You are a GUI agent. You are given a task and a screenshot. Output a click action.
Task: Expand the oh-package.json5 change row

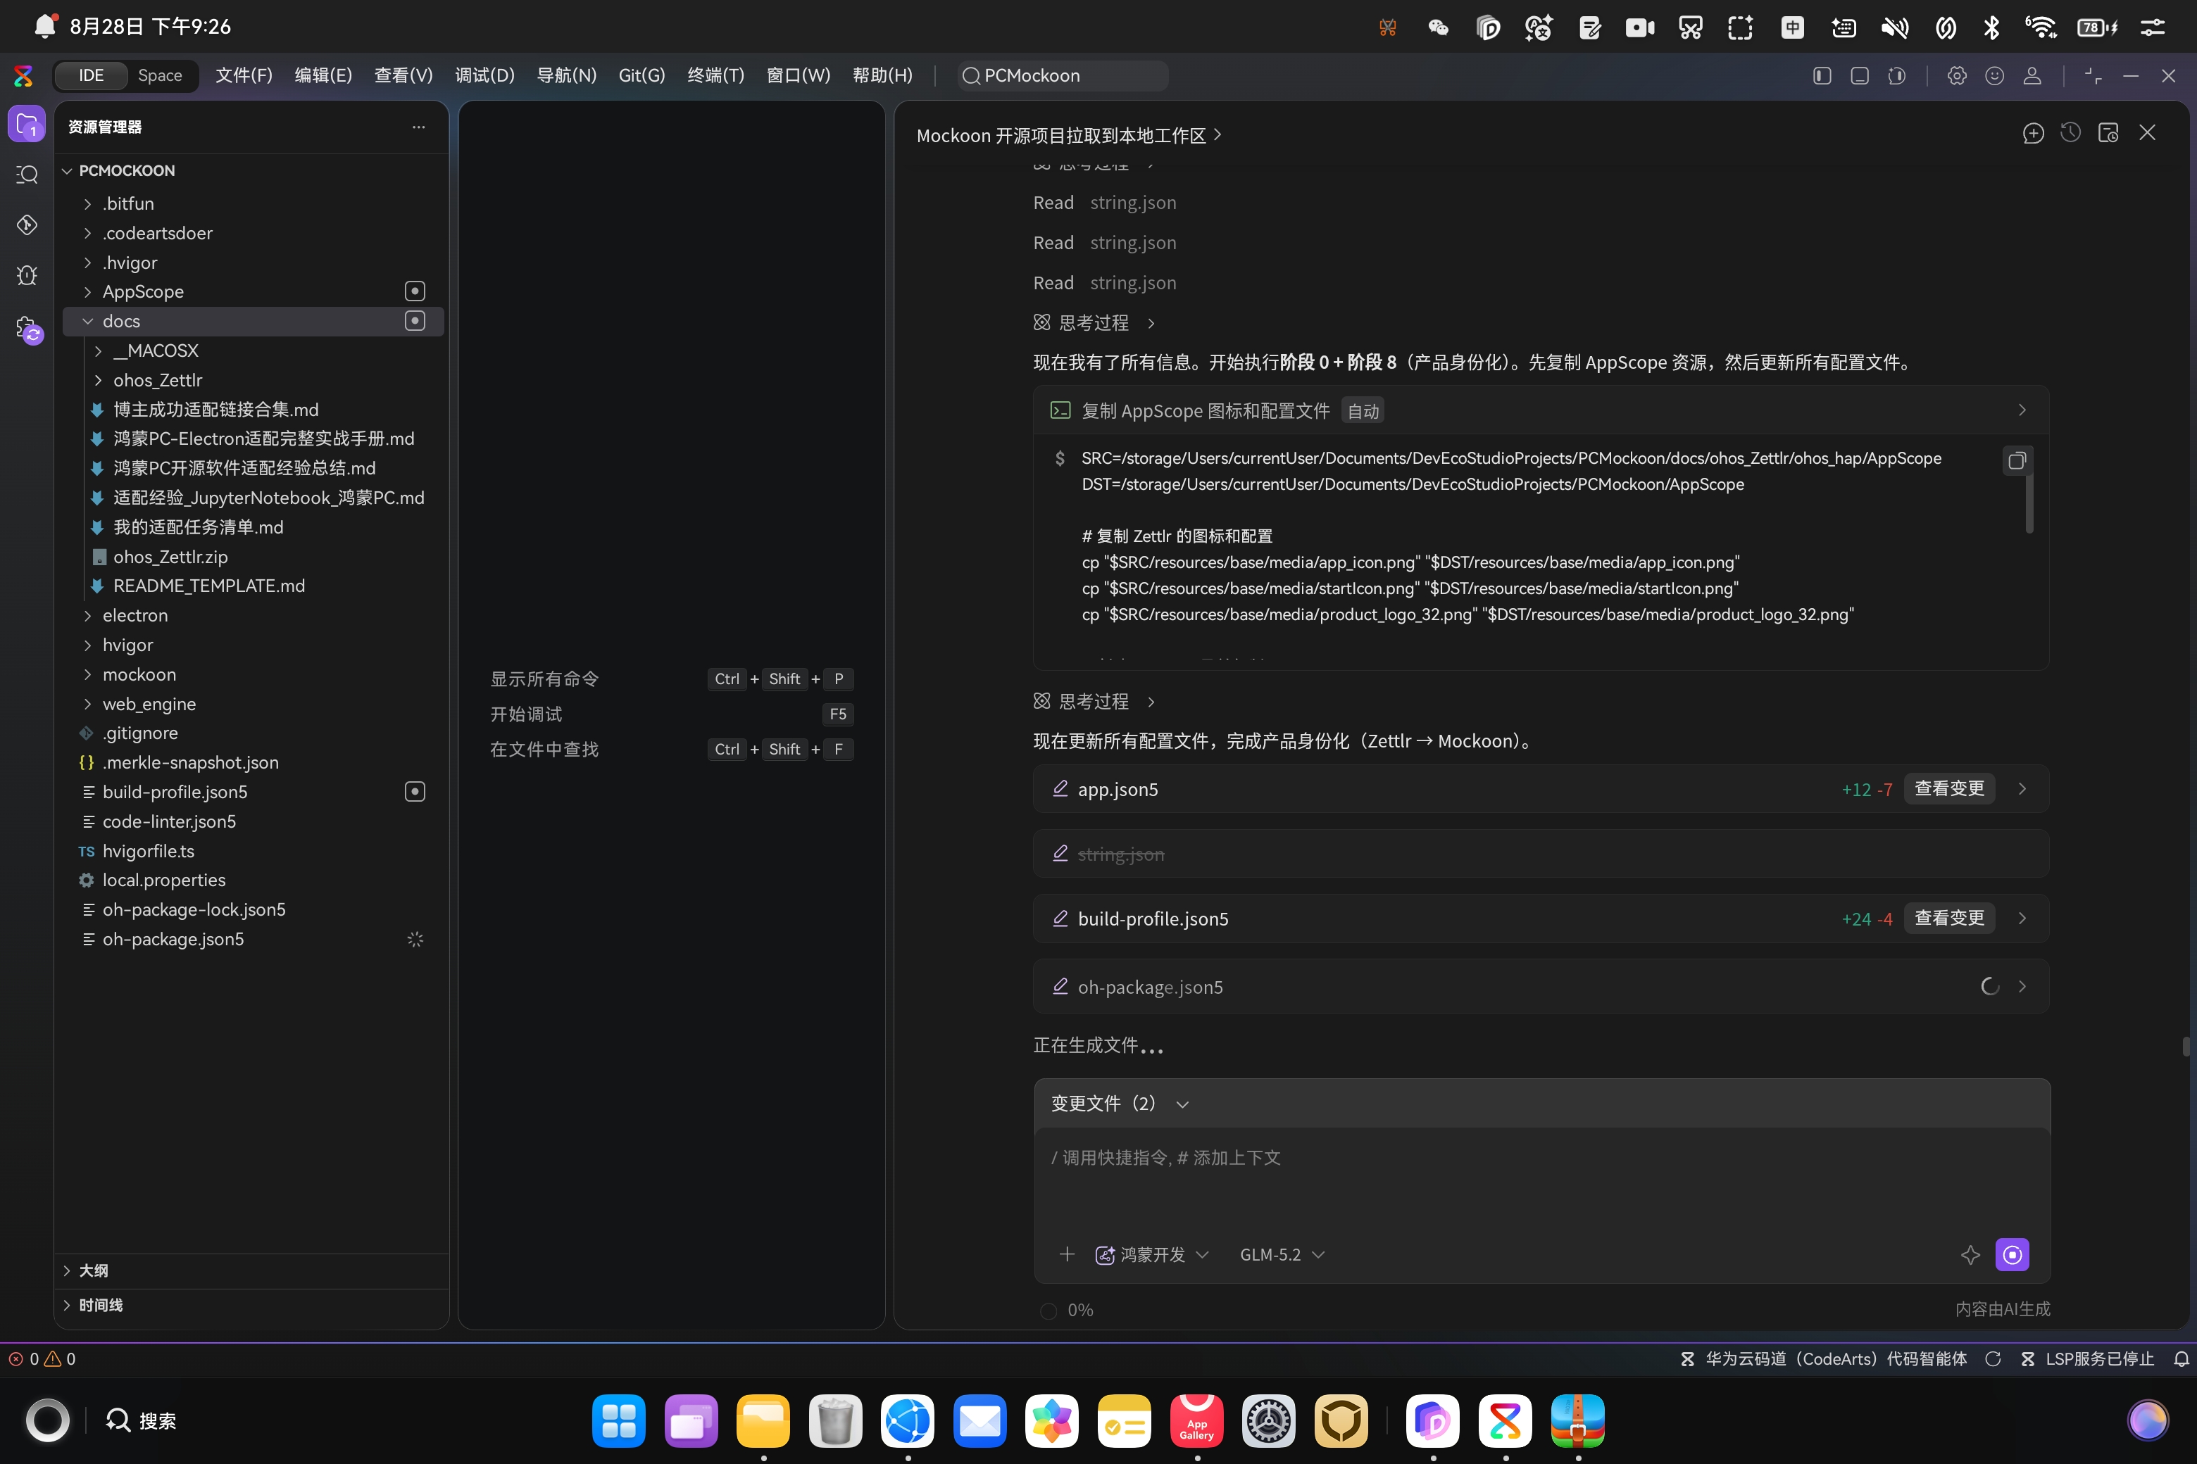coord(2022,987)
